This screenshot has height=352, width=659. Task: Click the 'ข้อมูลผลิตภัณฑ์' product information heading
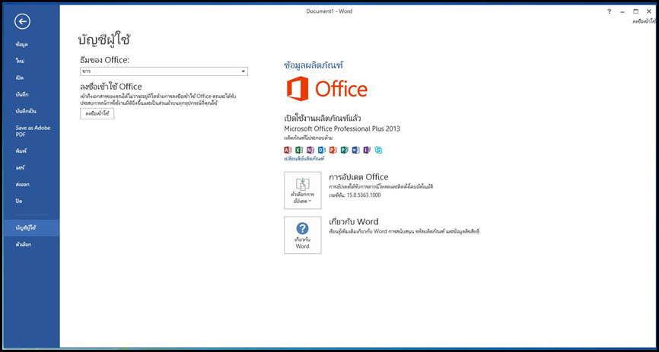314,65
